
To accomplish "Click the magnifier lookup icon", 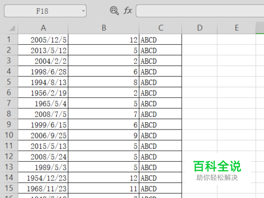I will coord(115,11).
